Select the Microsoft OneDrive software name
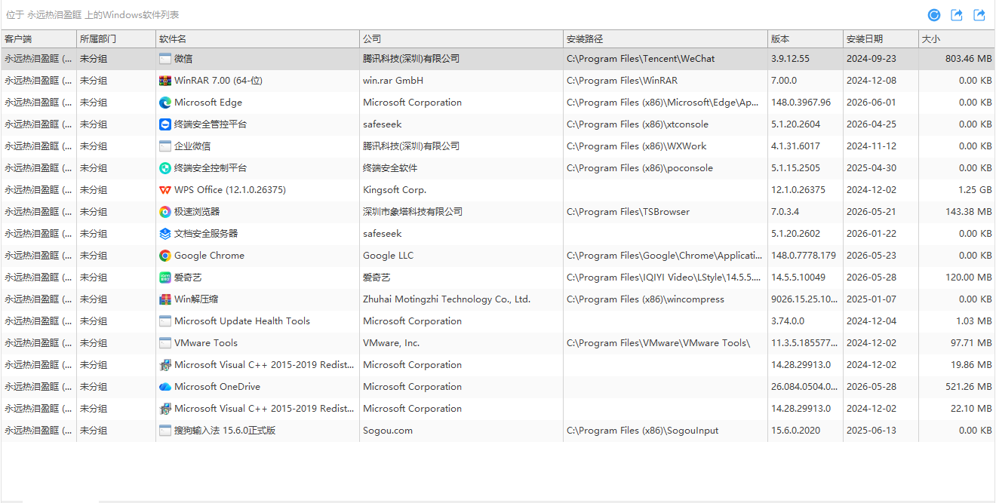This screenshot has width=996, height=503. pyautogui.click(x=217, y=387)
